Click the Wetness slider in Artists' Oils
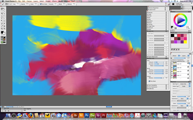 [159, 78]
